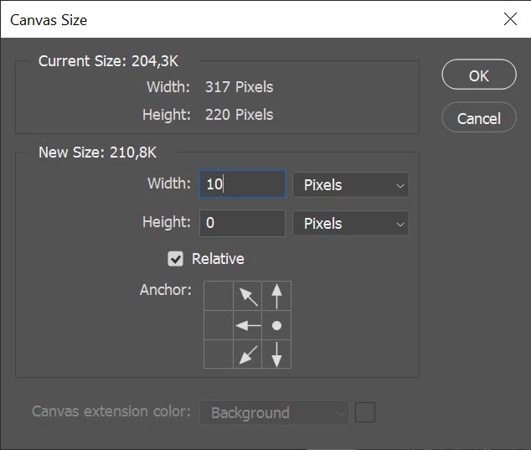This screenshot has width=531, height=450.
Task: Expand the Height units Pixels dropdown
Action: point(350,224)
